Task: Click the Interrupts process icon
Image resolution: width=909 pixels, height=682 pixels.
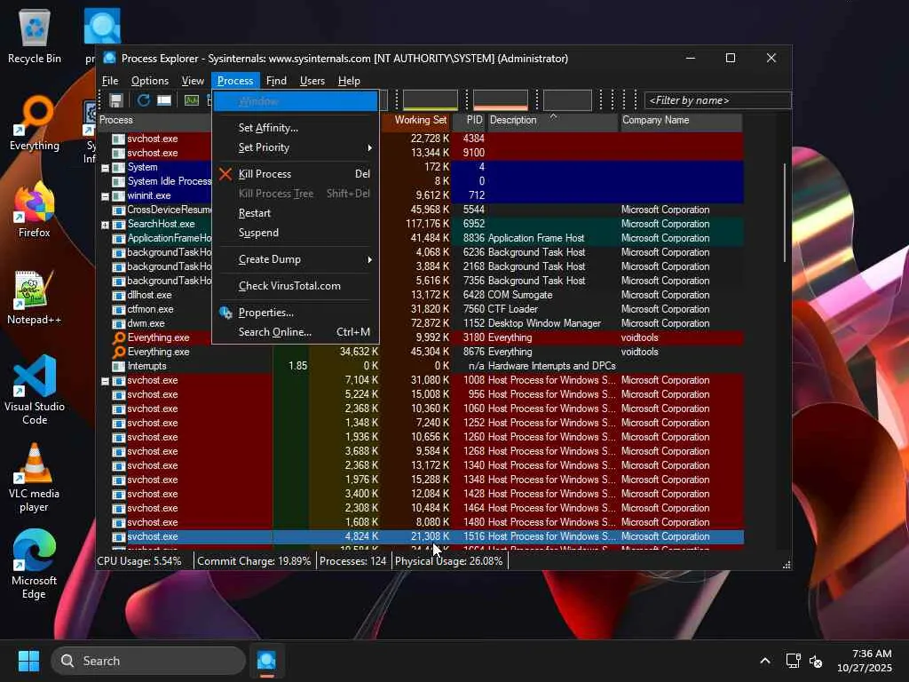Action: [x=118, y=366]
